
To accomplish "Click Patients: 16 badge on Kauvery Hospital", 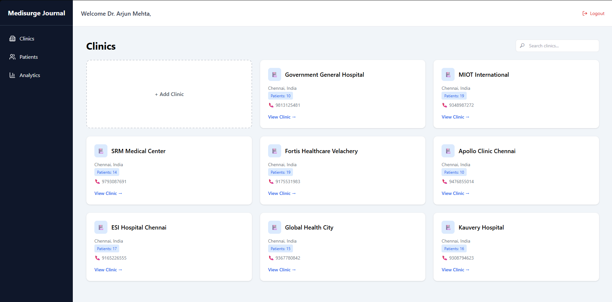I will point(454,249).
